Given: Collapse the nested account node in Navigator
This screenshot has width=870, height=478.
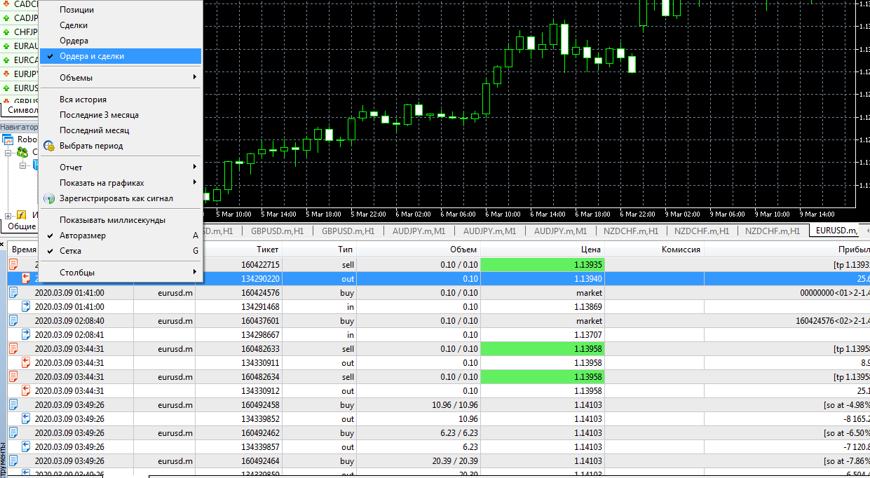Looking at the screenshot, I should (x=22, y=165).
